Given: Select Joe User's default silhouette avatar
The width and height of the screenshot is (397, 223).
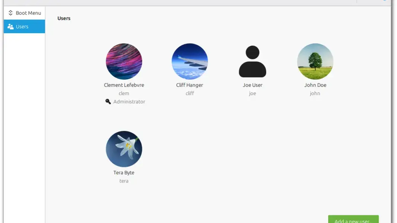Looking at the screenshot, I should [x=253, y=61].
